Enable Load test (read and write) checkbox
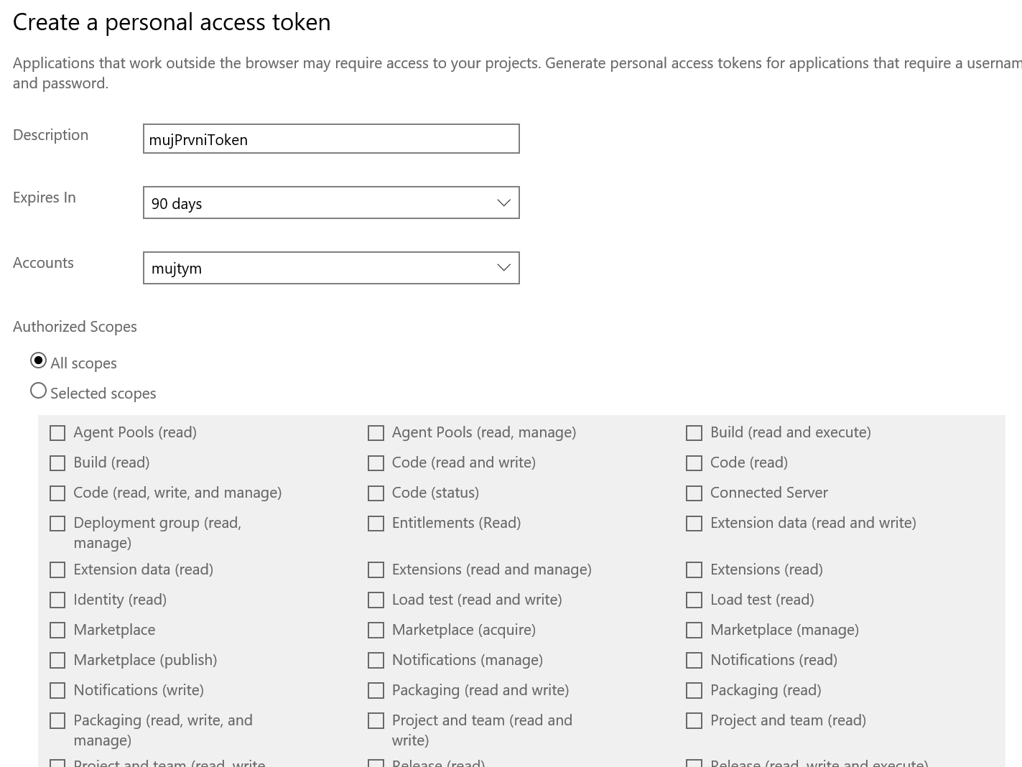This screenshot has width=1022, height=767. point(376,600)
